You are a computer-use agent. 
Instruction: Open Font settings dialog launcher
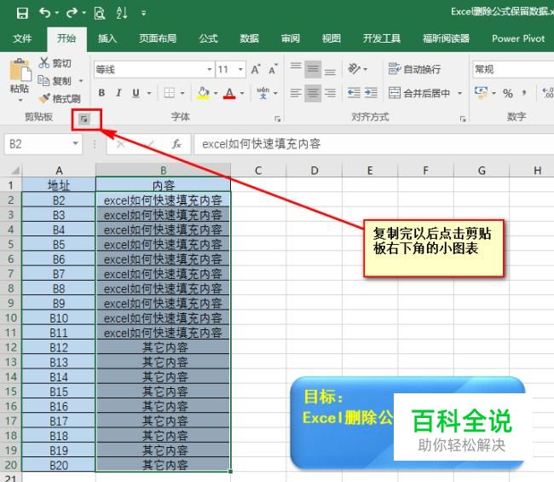click(x=278, y=119)
